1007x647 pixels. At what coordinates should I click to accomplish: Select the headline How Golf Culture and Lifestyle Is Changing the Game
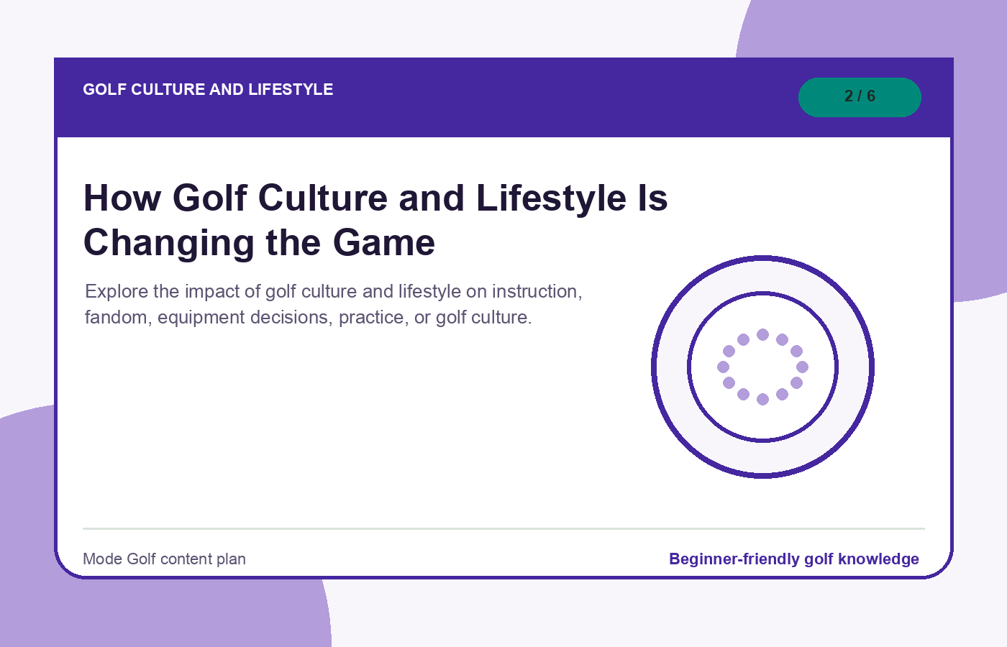[x=375, y=220]
